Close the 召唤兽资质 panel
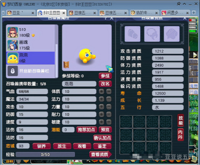The image size is (200, 165). 185,18
